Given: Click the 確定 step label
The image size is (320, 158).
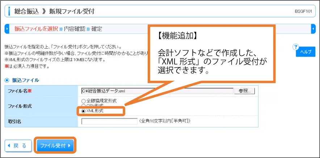Looking at the screenshot, I should click(x=97, y=28).
